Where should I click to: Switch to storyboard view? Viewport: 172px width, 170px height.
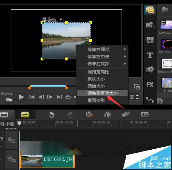(x=4, y=115)
